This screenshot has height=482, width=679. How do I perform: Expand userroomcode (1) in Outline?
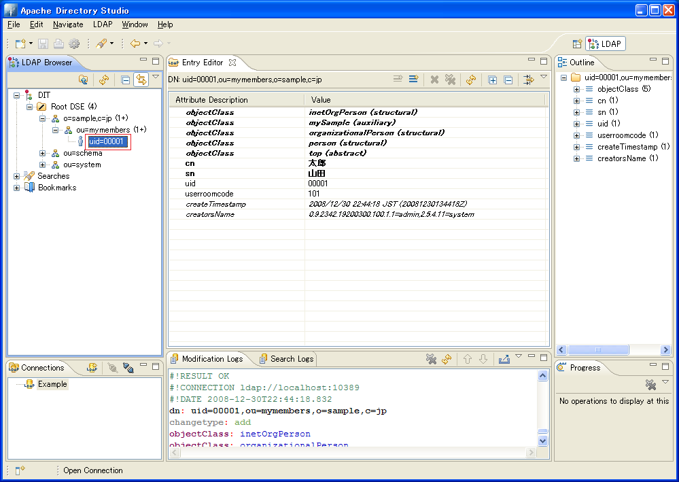(576, 135)
